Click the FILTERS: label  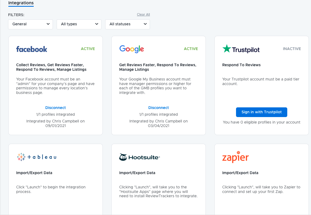point(16,15)
